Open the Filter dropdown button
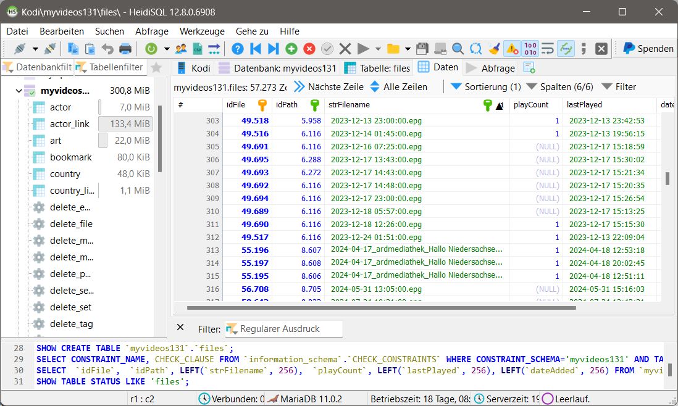Image resolution: width=678 pixels, height=406 pixels. click(619, 87)
